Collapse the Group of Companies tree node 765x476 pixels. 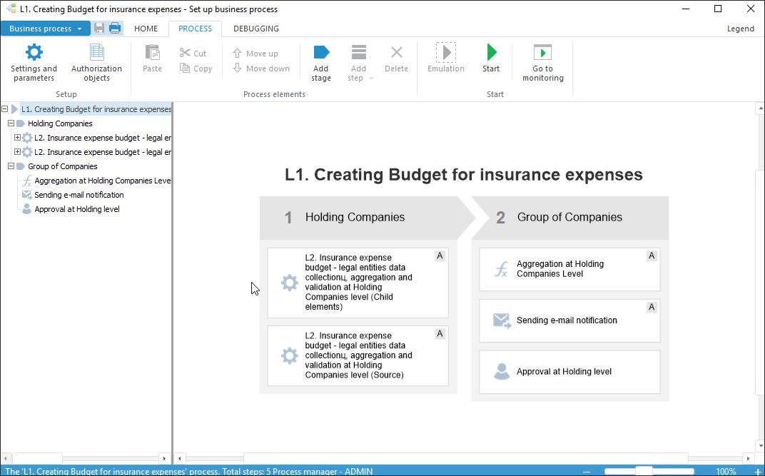11,166
